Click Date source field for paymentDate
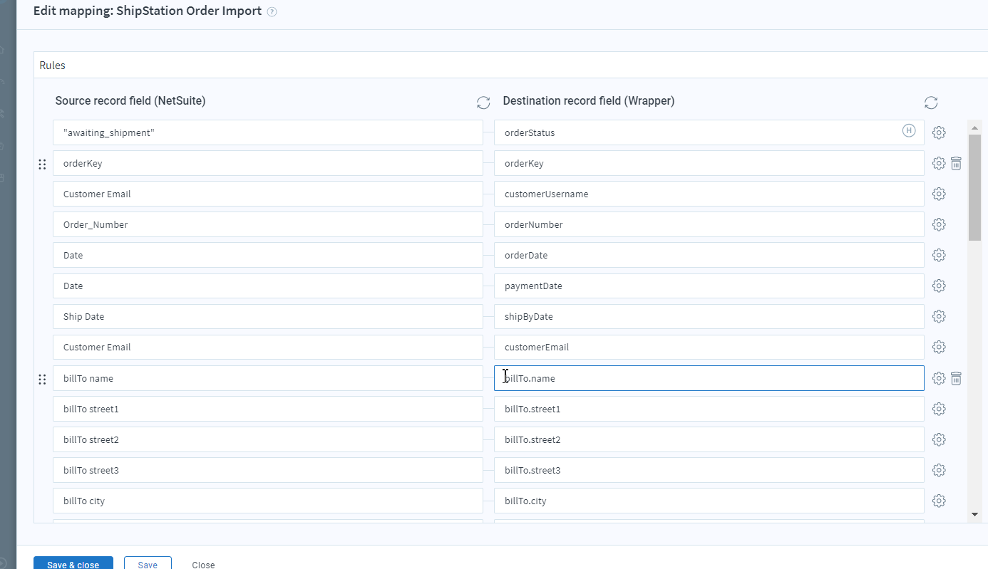The width and height of the screenshot is (988, 569). click(x=268, y=286)
